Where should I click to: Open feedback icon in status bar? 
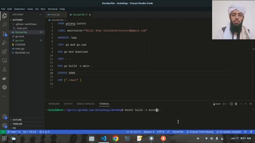click(245, 132)
